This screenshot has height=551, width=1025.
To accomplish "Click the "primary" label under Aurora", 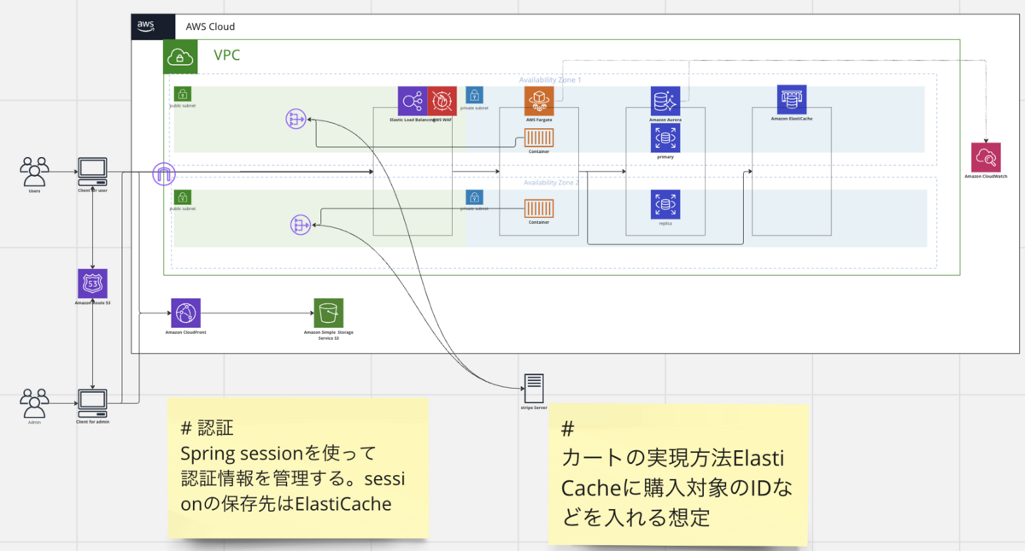I will (x=665, y=158).
